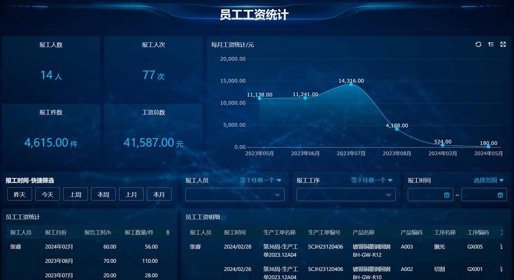The image size is (514, 280).
Task: Click the 产品编码 column header
Action: [412, 232]
